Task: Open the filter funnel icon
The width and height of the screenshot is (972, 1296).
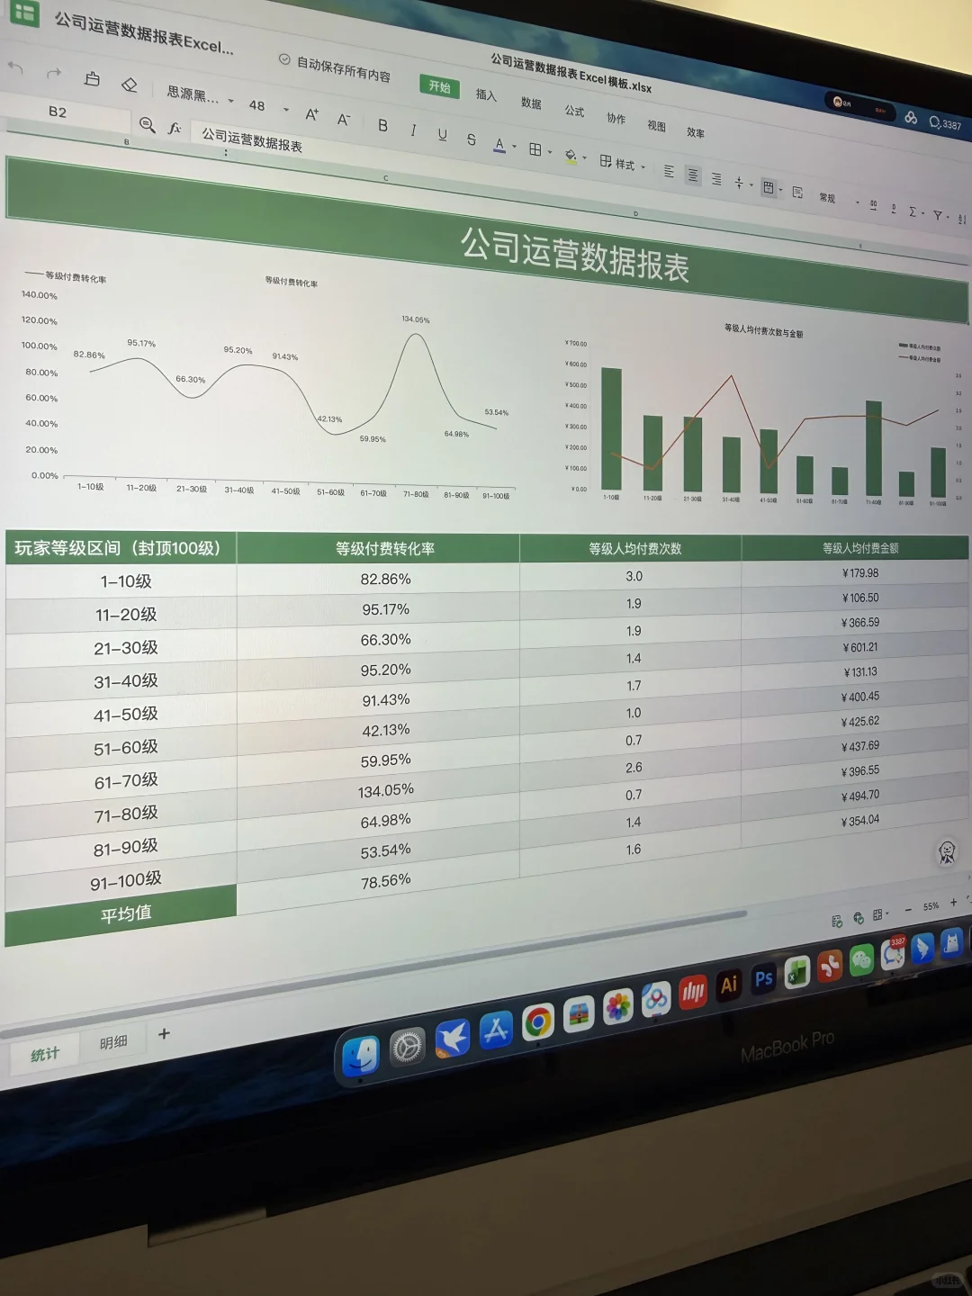Action: point(936,214)
